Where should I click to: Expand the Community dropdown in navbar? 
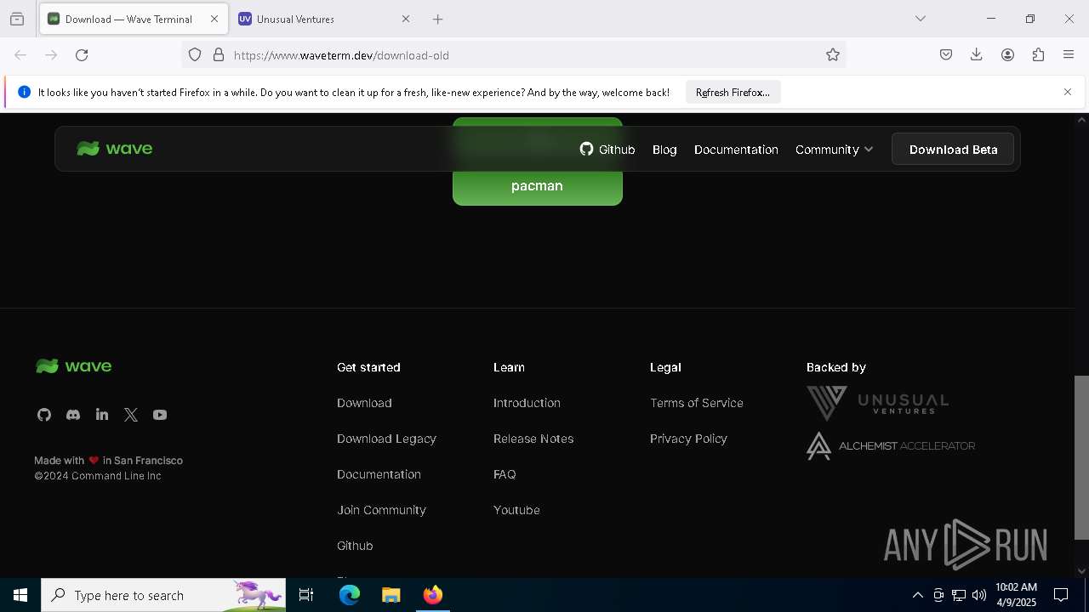(x=834, y=150)
